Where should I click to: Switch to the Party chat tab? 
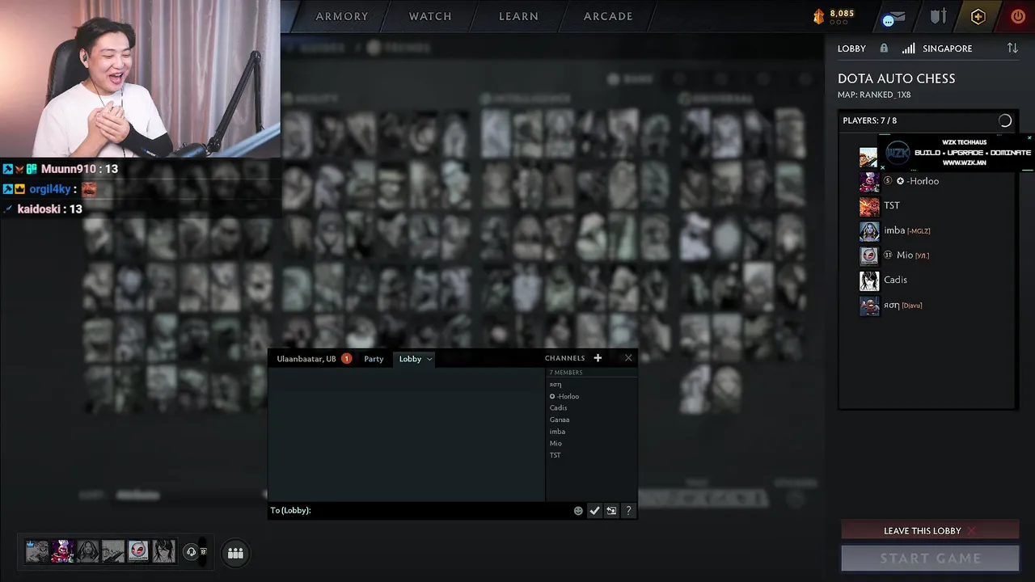tap(374, 359)
